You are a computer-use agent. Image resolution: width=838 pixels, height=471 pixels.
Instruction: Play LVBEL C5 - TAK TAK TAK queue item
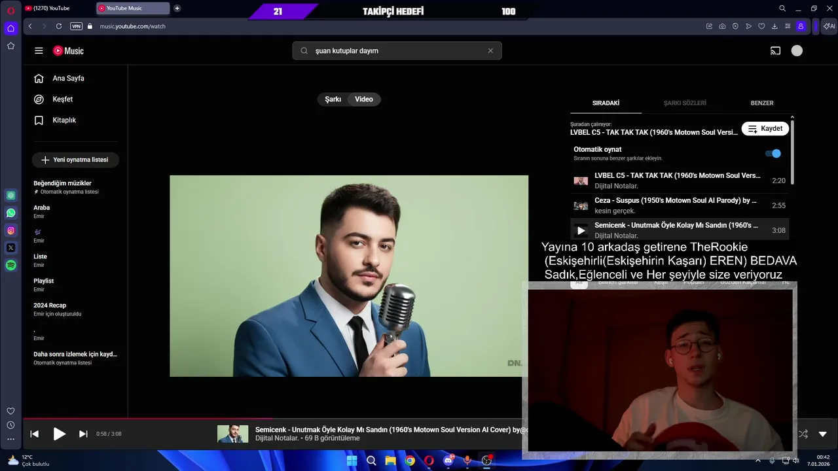pyautogui.click(x=680, y=181)
